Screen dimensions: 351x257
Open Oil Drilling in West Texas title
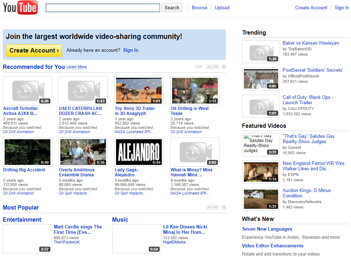point(190,111)
